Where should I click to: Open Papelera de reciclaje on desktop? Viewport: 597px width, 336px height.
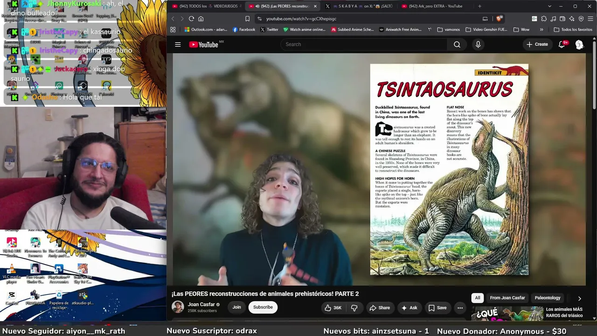pyautogui.click(x=59, y=299)
